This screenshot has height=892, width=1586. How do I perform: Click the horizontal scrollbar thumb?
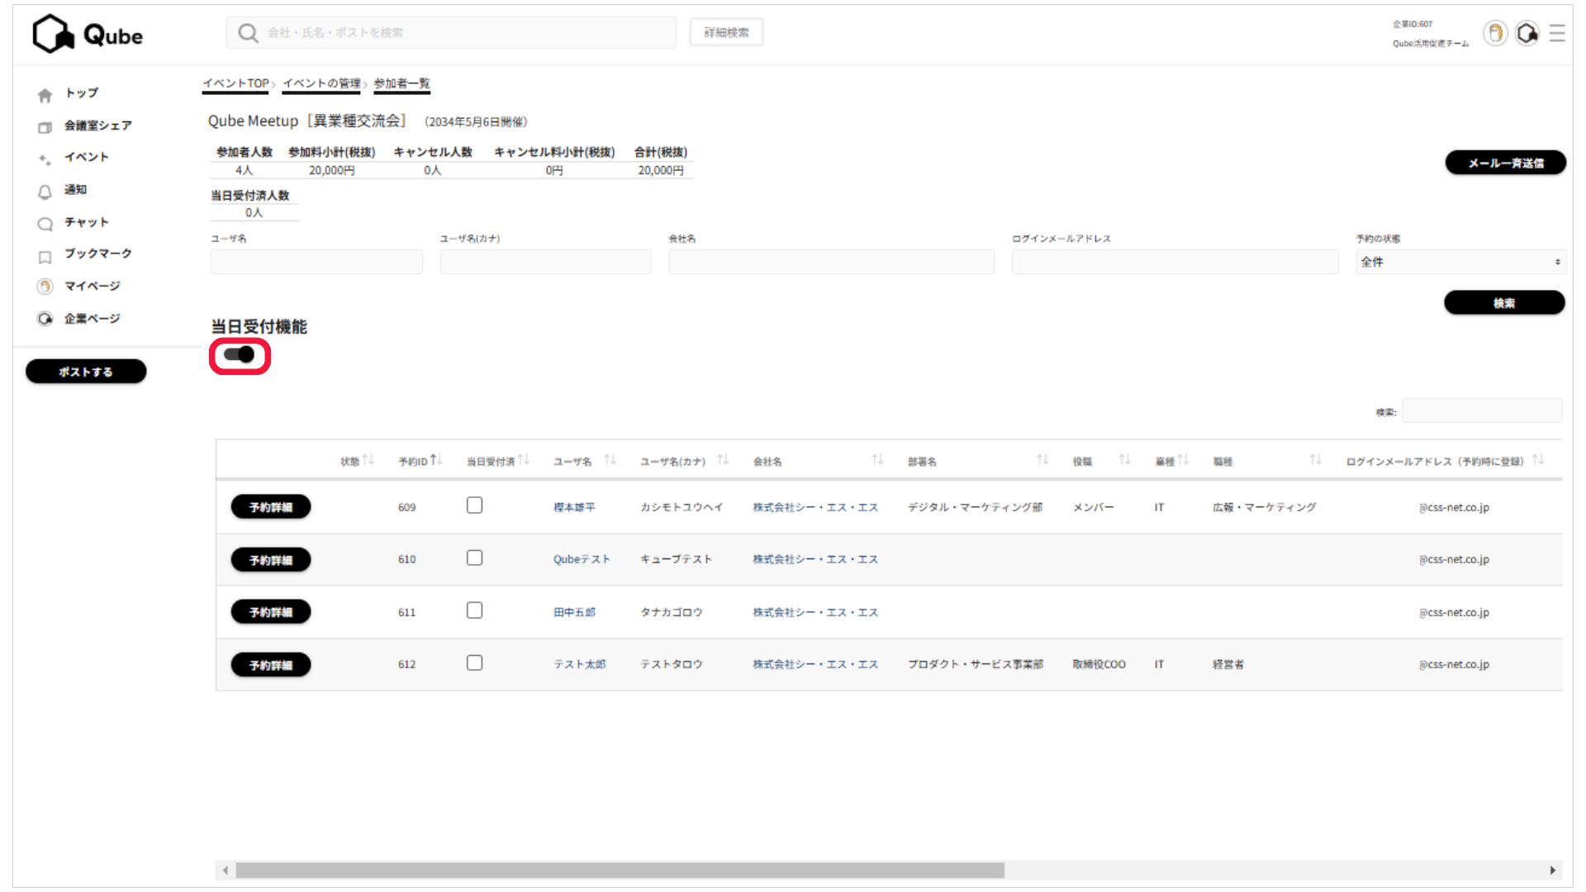(x=620, y=871)
